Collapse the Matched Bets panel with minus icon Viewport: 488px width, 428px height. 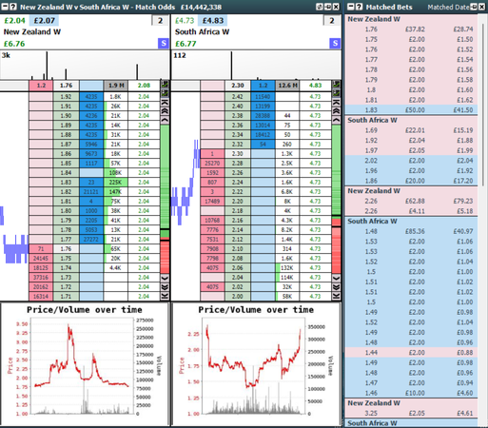click(x=351, y=7)
